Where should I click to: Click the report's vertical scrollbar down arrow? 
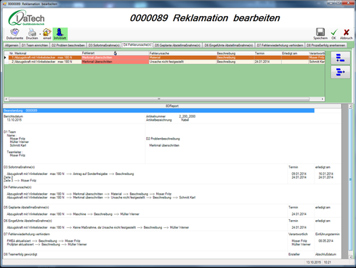coord(350,257)
